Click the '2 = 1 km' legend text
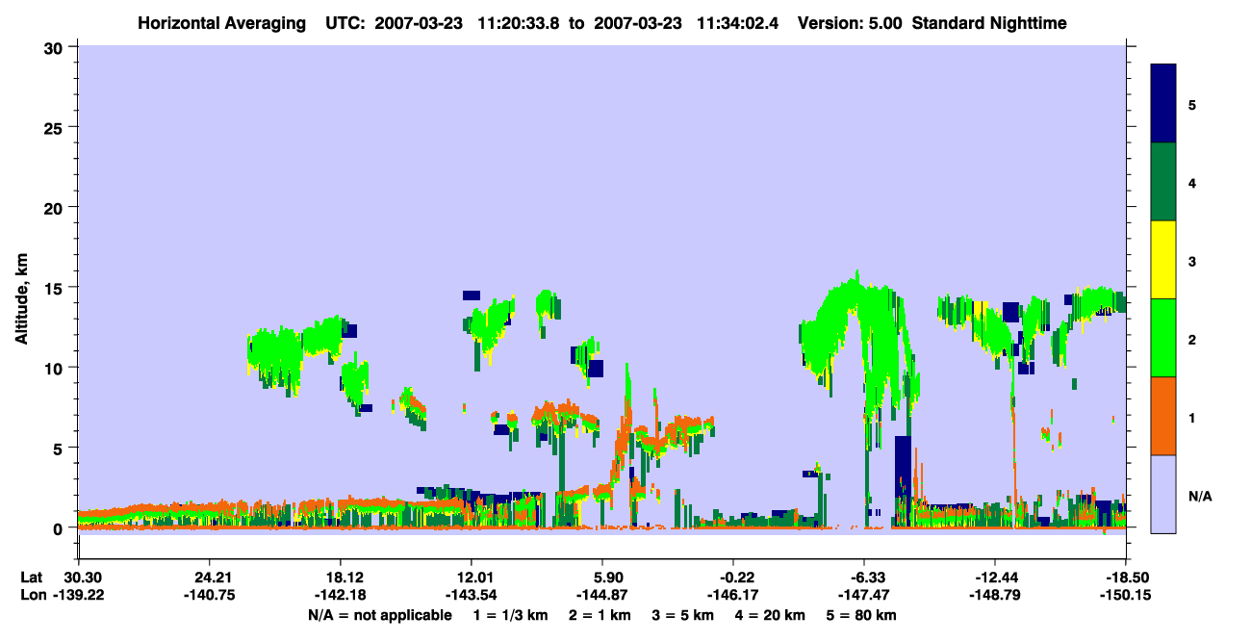1251x642 pixels. (600, 615)
